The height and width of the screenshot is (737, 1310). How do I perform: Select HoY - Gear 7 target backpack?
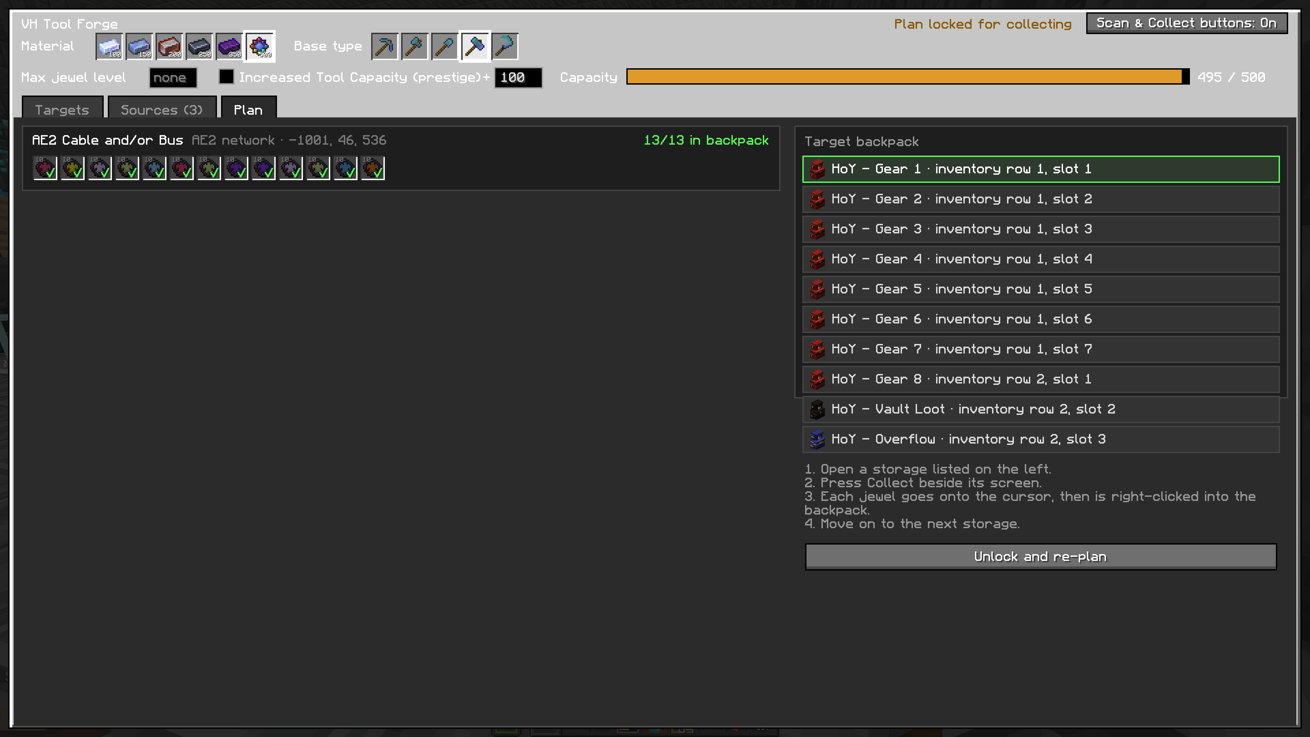[x=1040, y=349]
